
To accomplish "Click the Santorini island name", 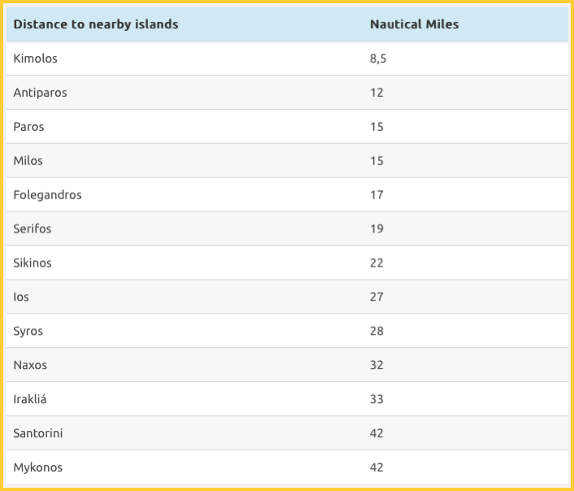I will (x=38, y=433).
